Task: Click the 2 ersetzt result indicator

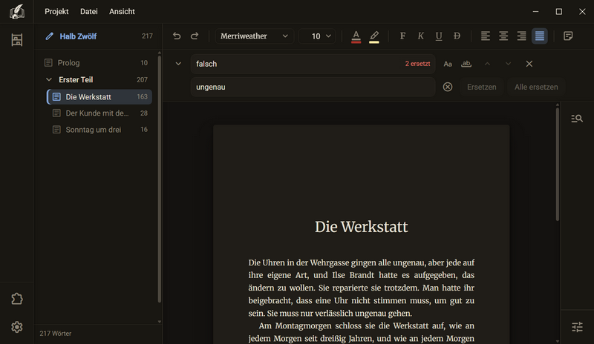Action: (x=417, y=64)
